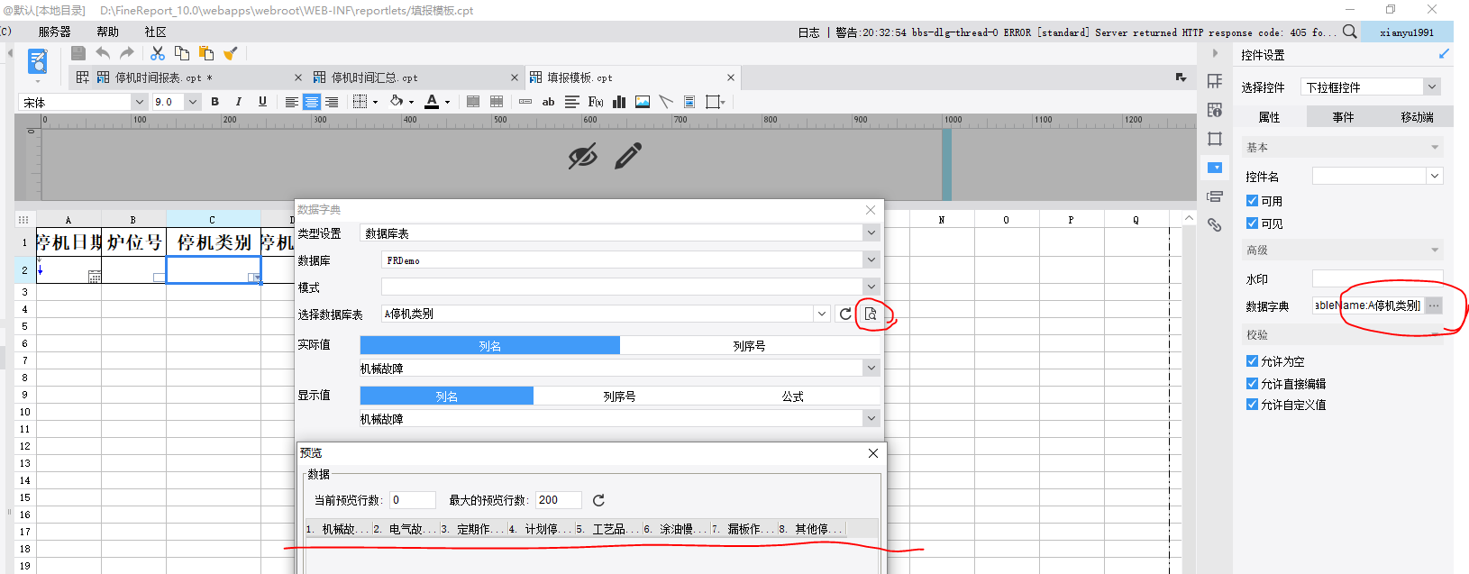Toggle 允许直接编辑 checkbox
This screenshot has height=574, width=1469.
pos(1252,384)
